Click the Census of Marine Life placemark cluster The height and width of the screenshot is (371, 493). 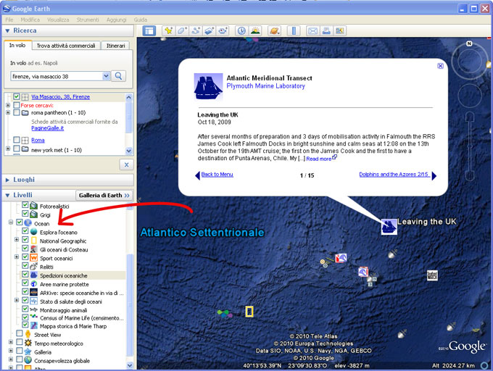pyautogui.click(x=225, y=314)
